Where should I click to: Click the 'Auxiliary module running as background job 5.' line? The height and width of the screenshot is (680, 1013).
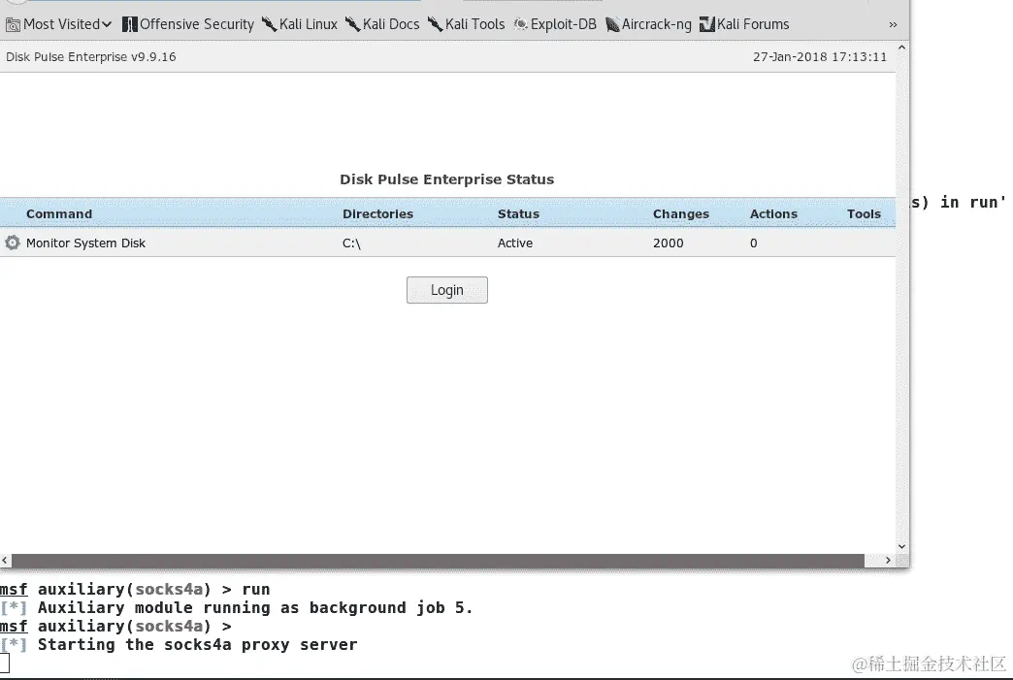click(255, 607)
